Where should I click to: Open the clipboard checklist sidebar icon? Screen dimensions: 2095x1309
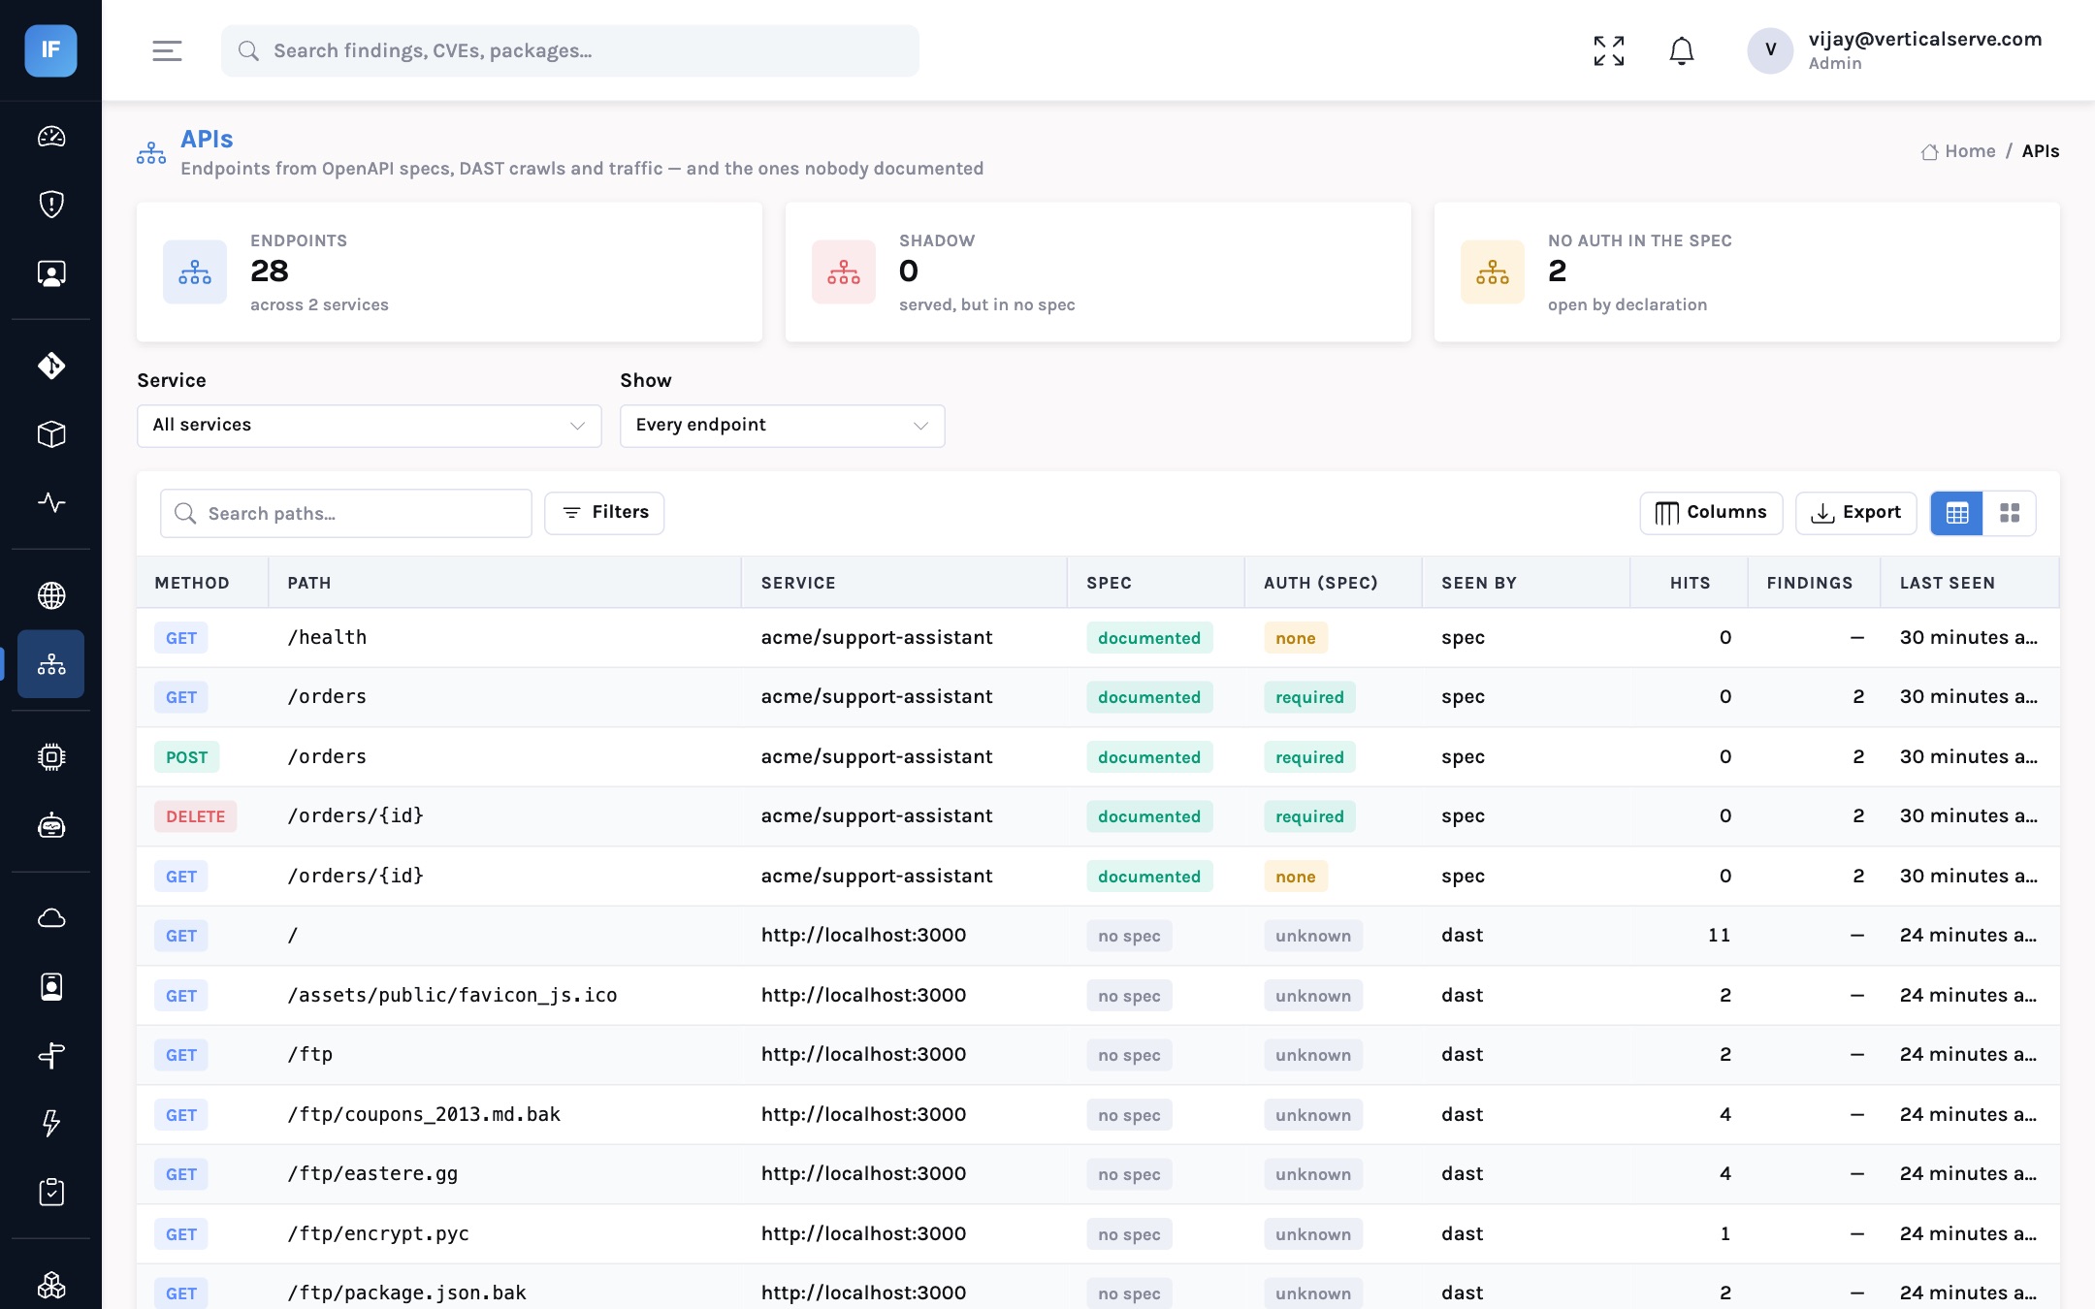tap(51, 1192)
